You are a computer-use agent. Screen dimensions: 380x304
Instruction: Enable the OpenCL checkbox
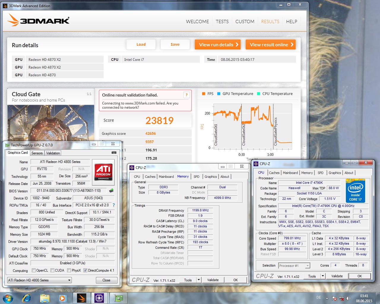point(34,270)
